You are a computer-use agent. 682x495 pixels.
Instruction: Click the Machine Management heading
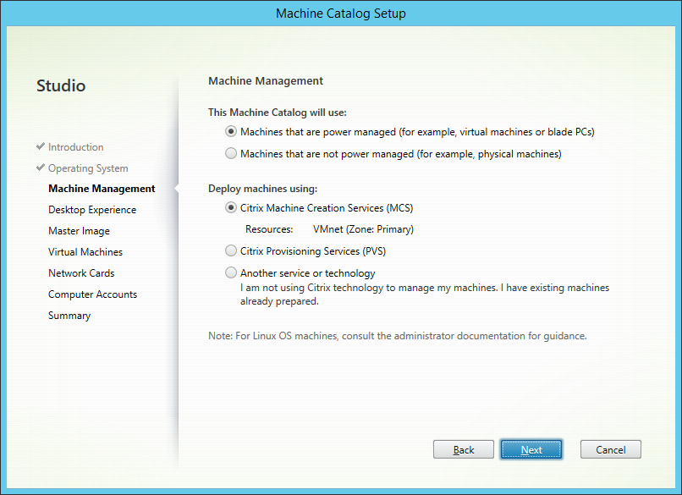pyautogui.click(x=266, y=81)
